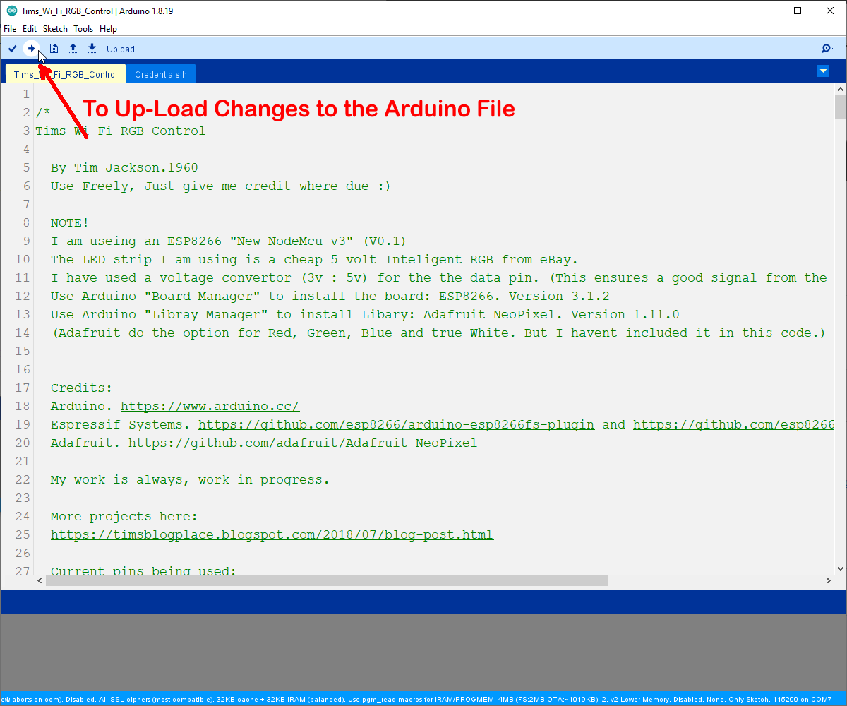Create a new sketch with the New icon
The width and height of the screenshot is (847, 706).
(x=54, y=49)
